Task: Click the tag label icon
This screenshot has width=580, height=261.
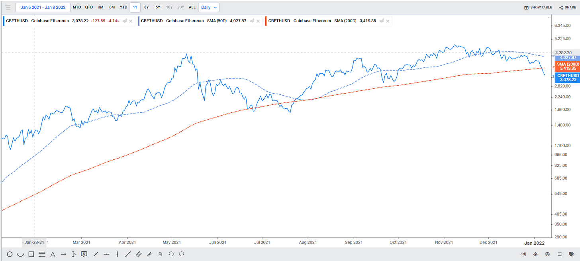Action: tap(572, 254)
